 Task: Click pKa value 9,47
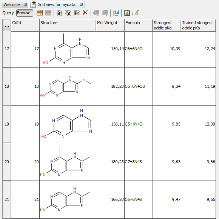167,200
